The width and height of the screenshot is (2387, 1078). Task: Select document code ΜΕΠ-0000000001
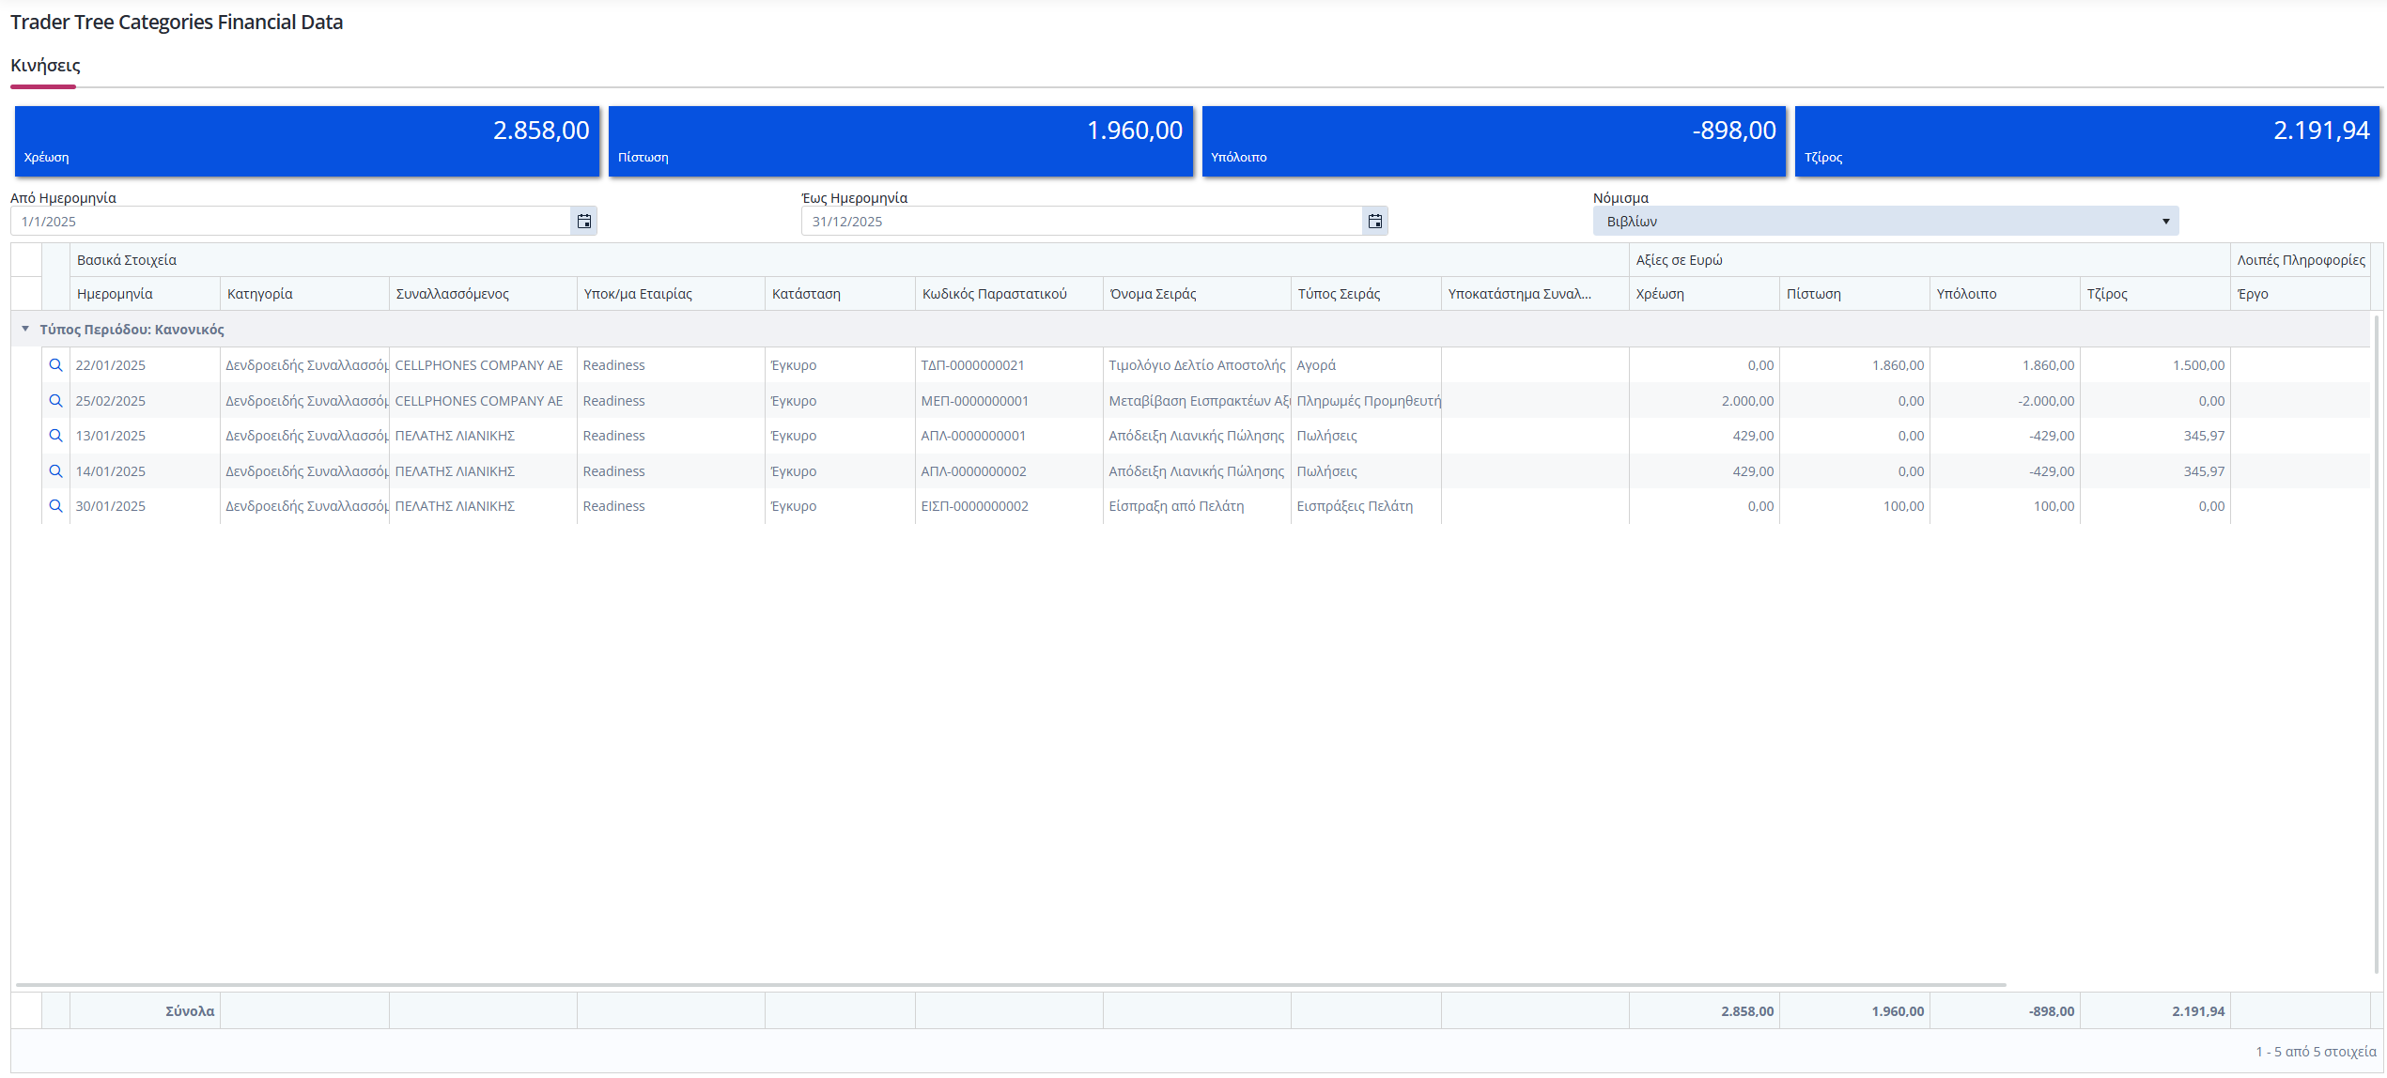974,401
